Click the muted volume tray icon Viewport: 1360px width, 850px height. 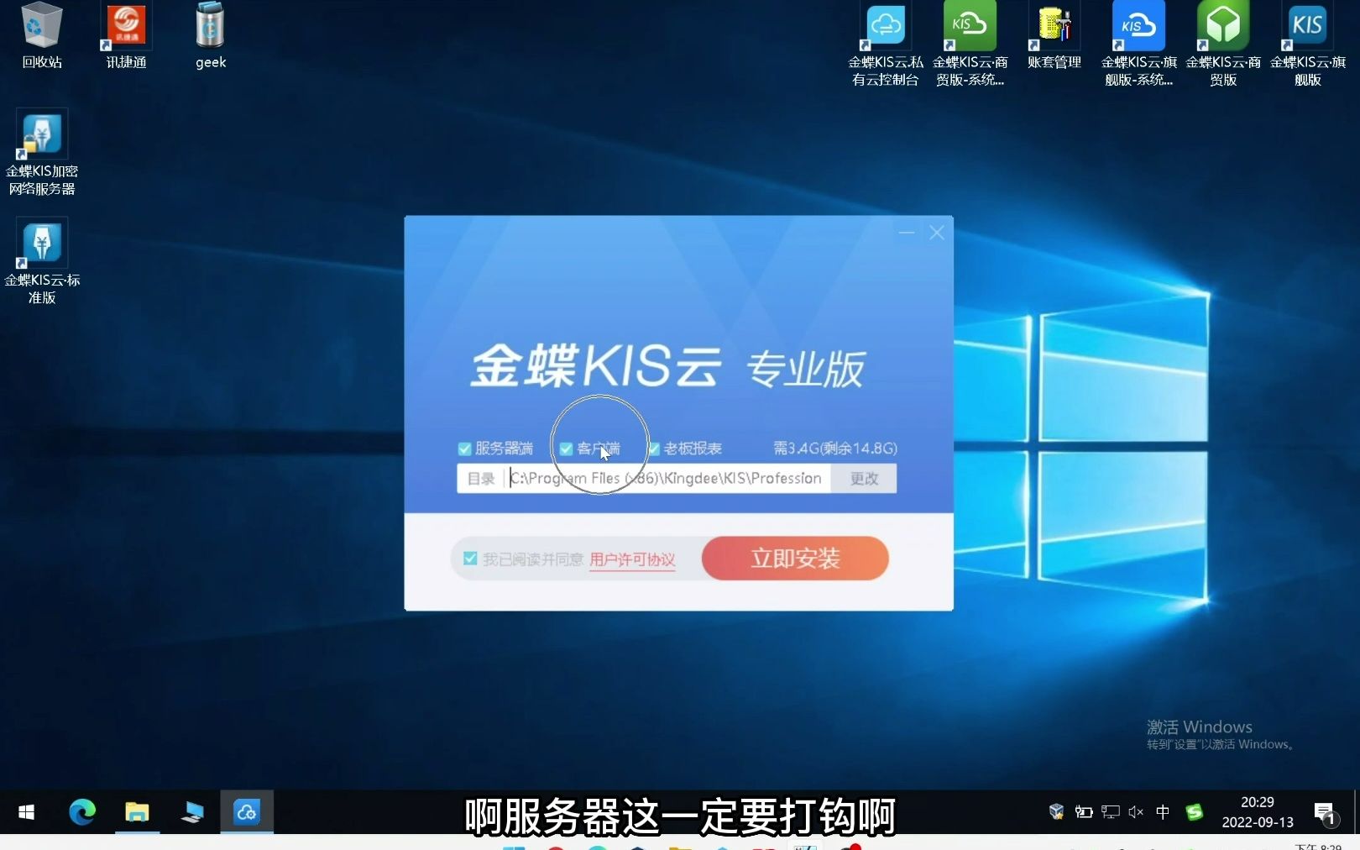(1136, 811)
